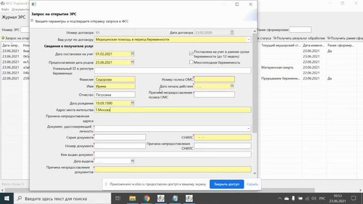Click Отчество field containing Петровна

pos(115,95)
